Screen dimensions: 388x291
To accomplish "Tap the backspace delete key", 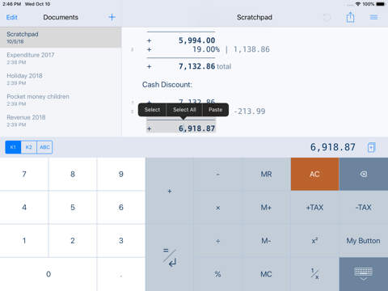I will (364, 175).
